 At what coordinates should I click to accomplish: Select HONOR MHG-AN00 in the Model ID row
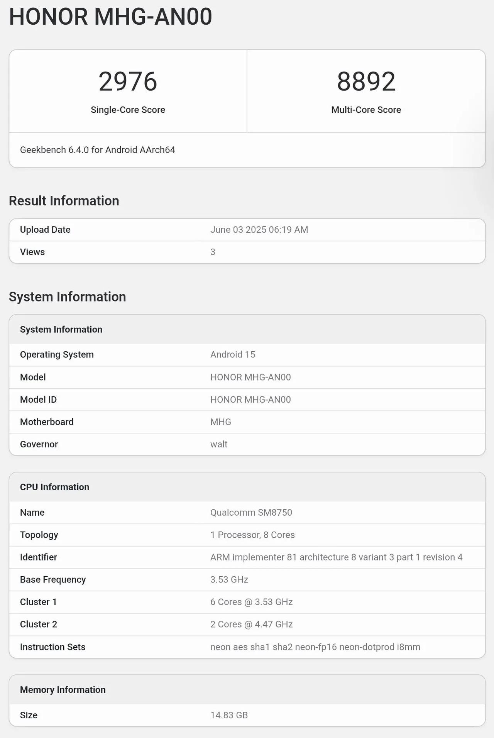(x=250, y=399)
